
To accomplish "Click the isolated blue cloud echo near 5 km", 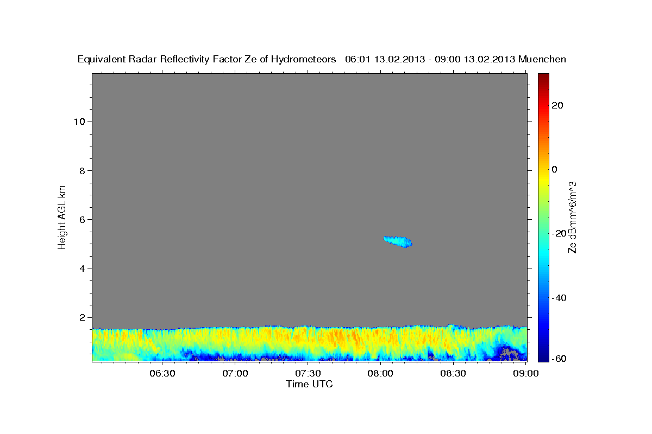I will (398, 242).
